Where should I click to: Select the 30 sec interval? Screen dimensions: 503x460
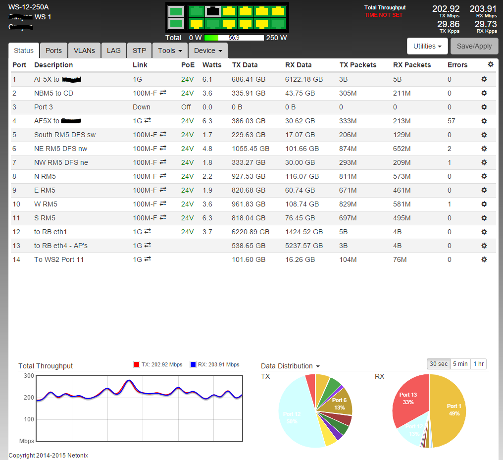click(438, 364)
